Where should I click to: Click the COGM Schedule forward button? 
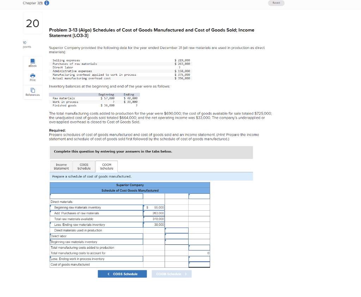pyautogui.click(x=171, y=273)
